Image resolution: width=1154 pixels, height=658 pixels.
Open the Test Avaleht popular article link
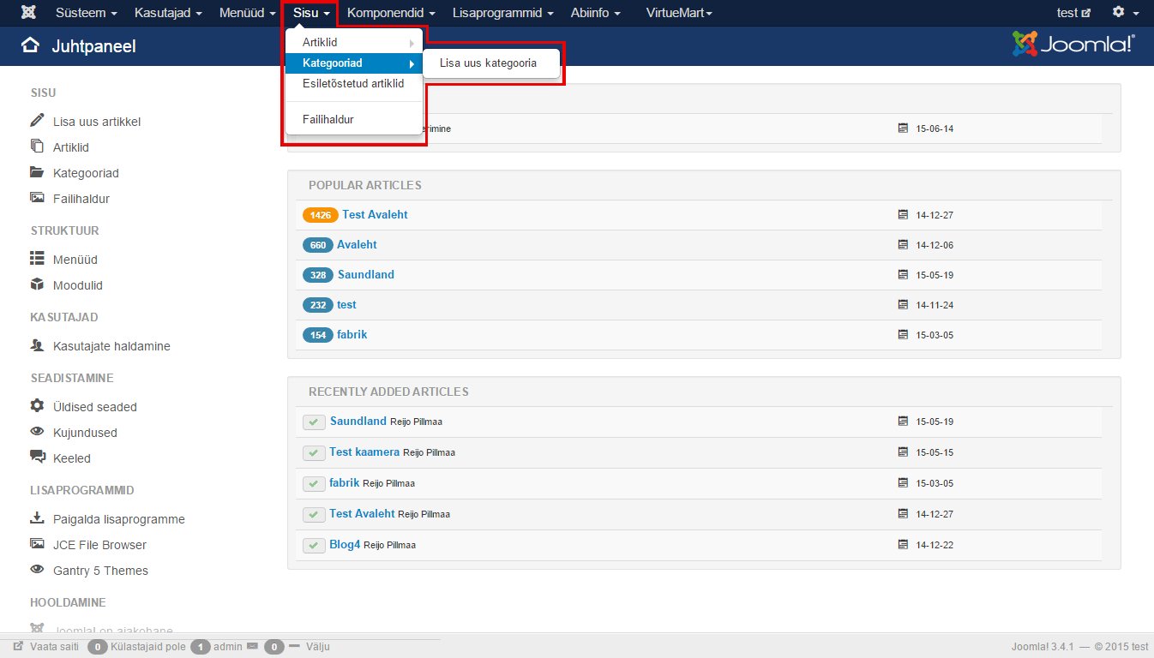(x=375, y=214)
